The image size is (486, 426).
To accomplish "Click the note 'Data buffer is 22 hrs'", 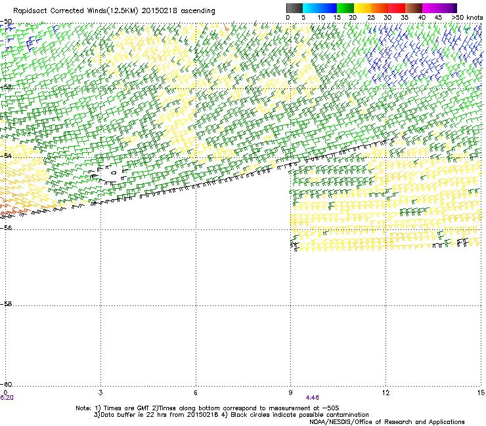I will 134,415.
